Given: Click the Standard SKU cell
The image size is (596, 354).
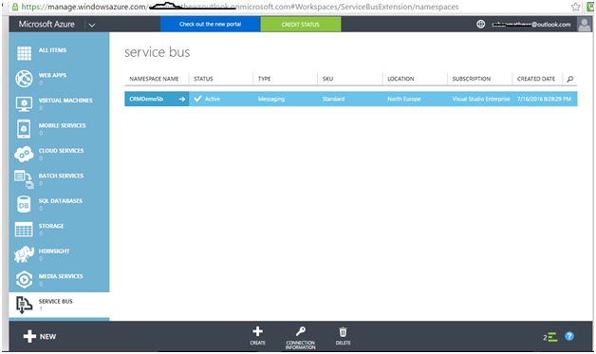Looking at the screenshot, I should [x=333, y=99].
